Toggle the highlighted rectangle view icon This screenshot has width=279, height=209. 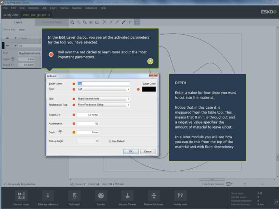pos(137,22)
